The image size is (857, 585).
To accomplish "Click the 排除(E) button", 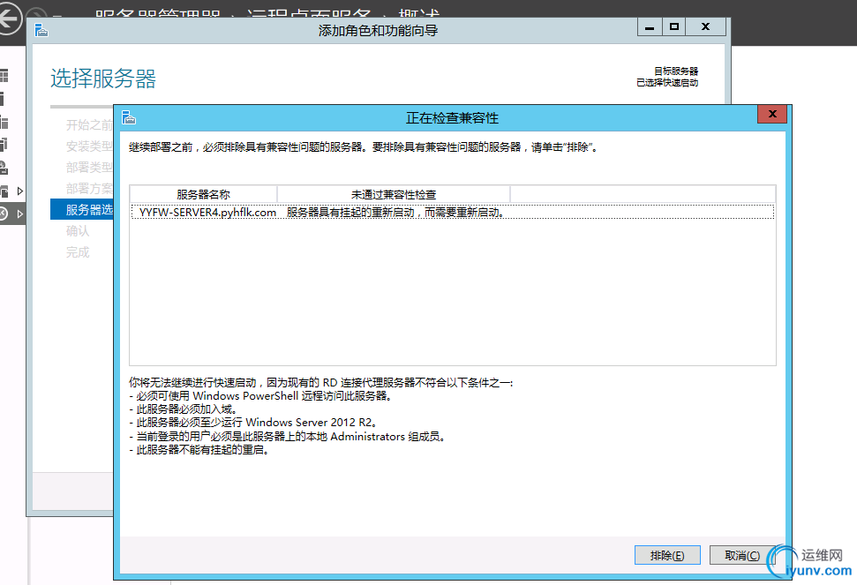I will click(x=667, y=555).
